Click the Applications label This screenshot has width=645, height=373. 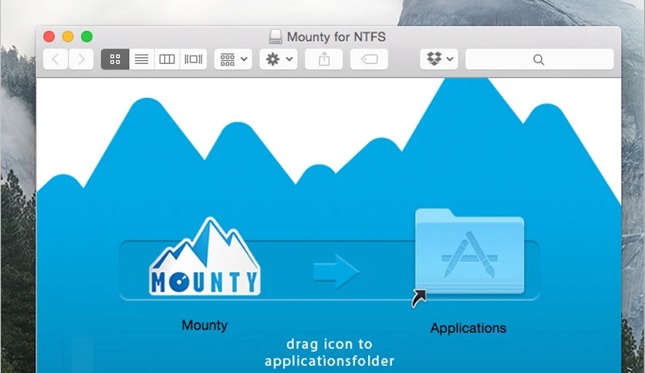468,328
